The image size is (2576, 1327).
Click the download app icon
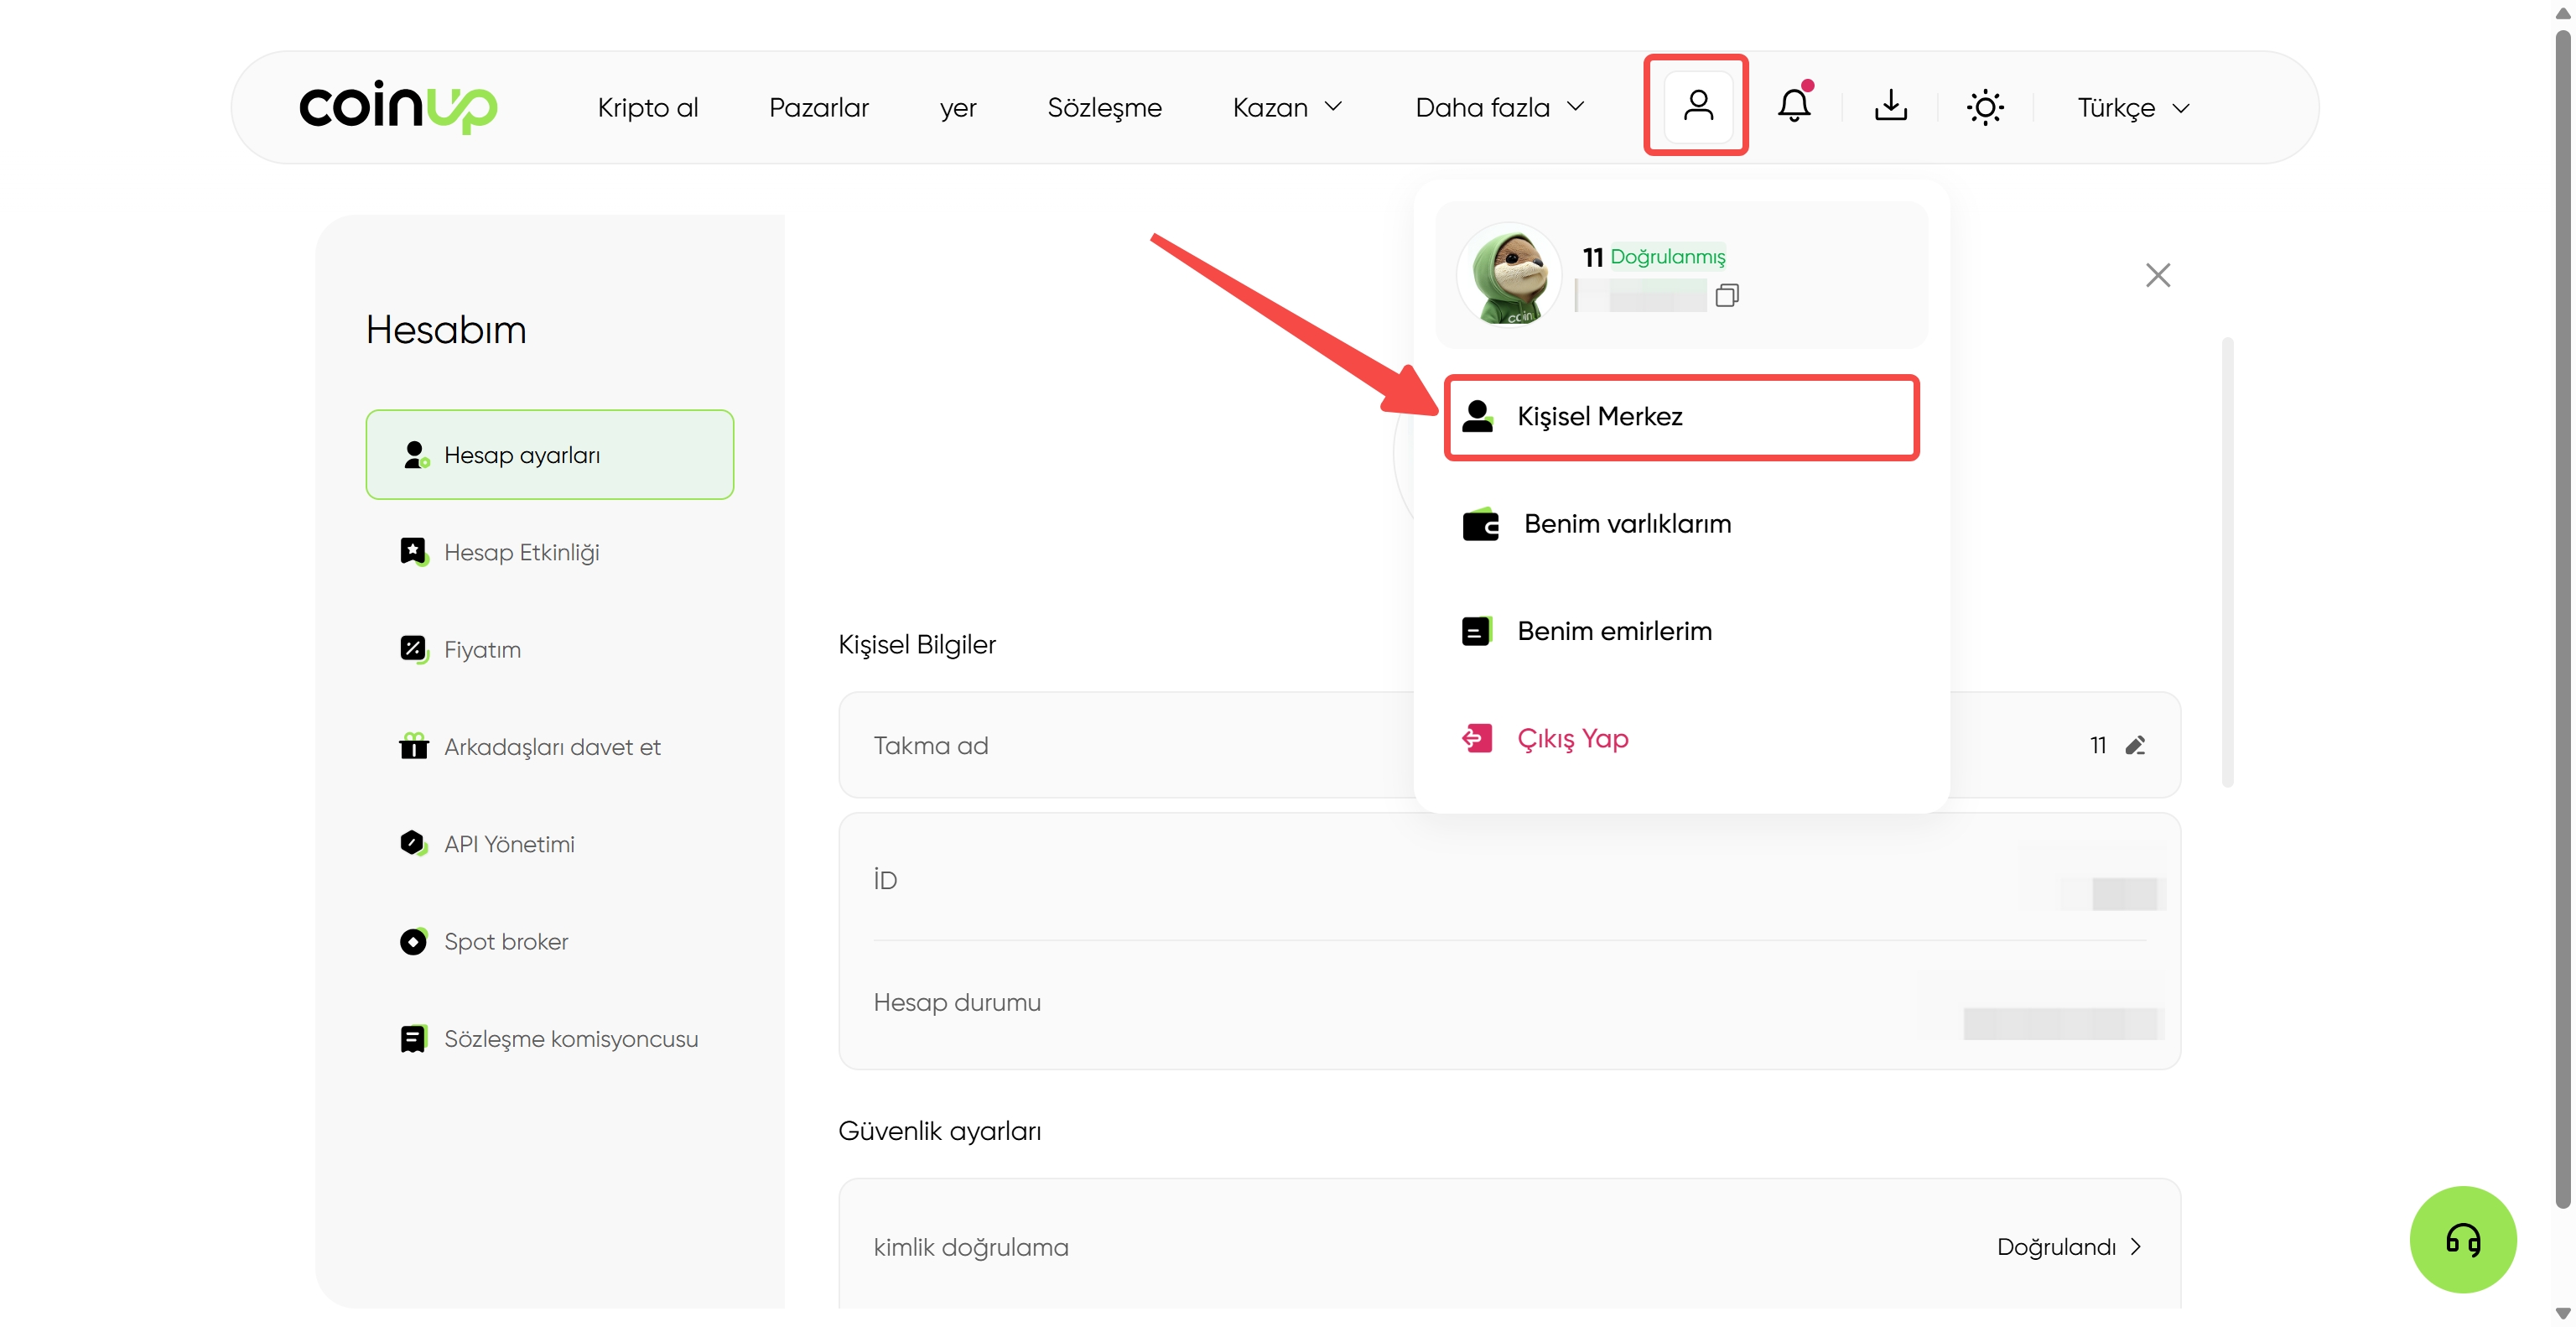(1890, 105)
